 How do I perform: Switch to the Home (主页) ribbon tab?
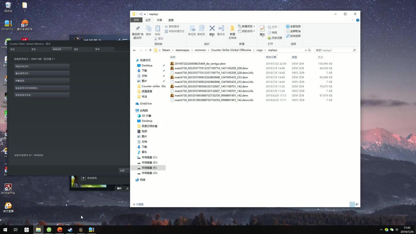(x=148, y=20)
